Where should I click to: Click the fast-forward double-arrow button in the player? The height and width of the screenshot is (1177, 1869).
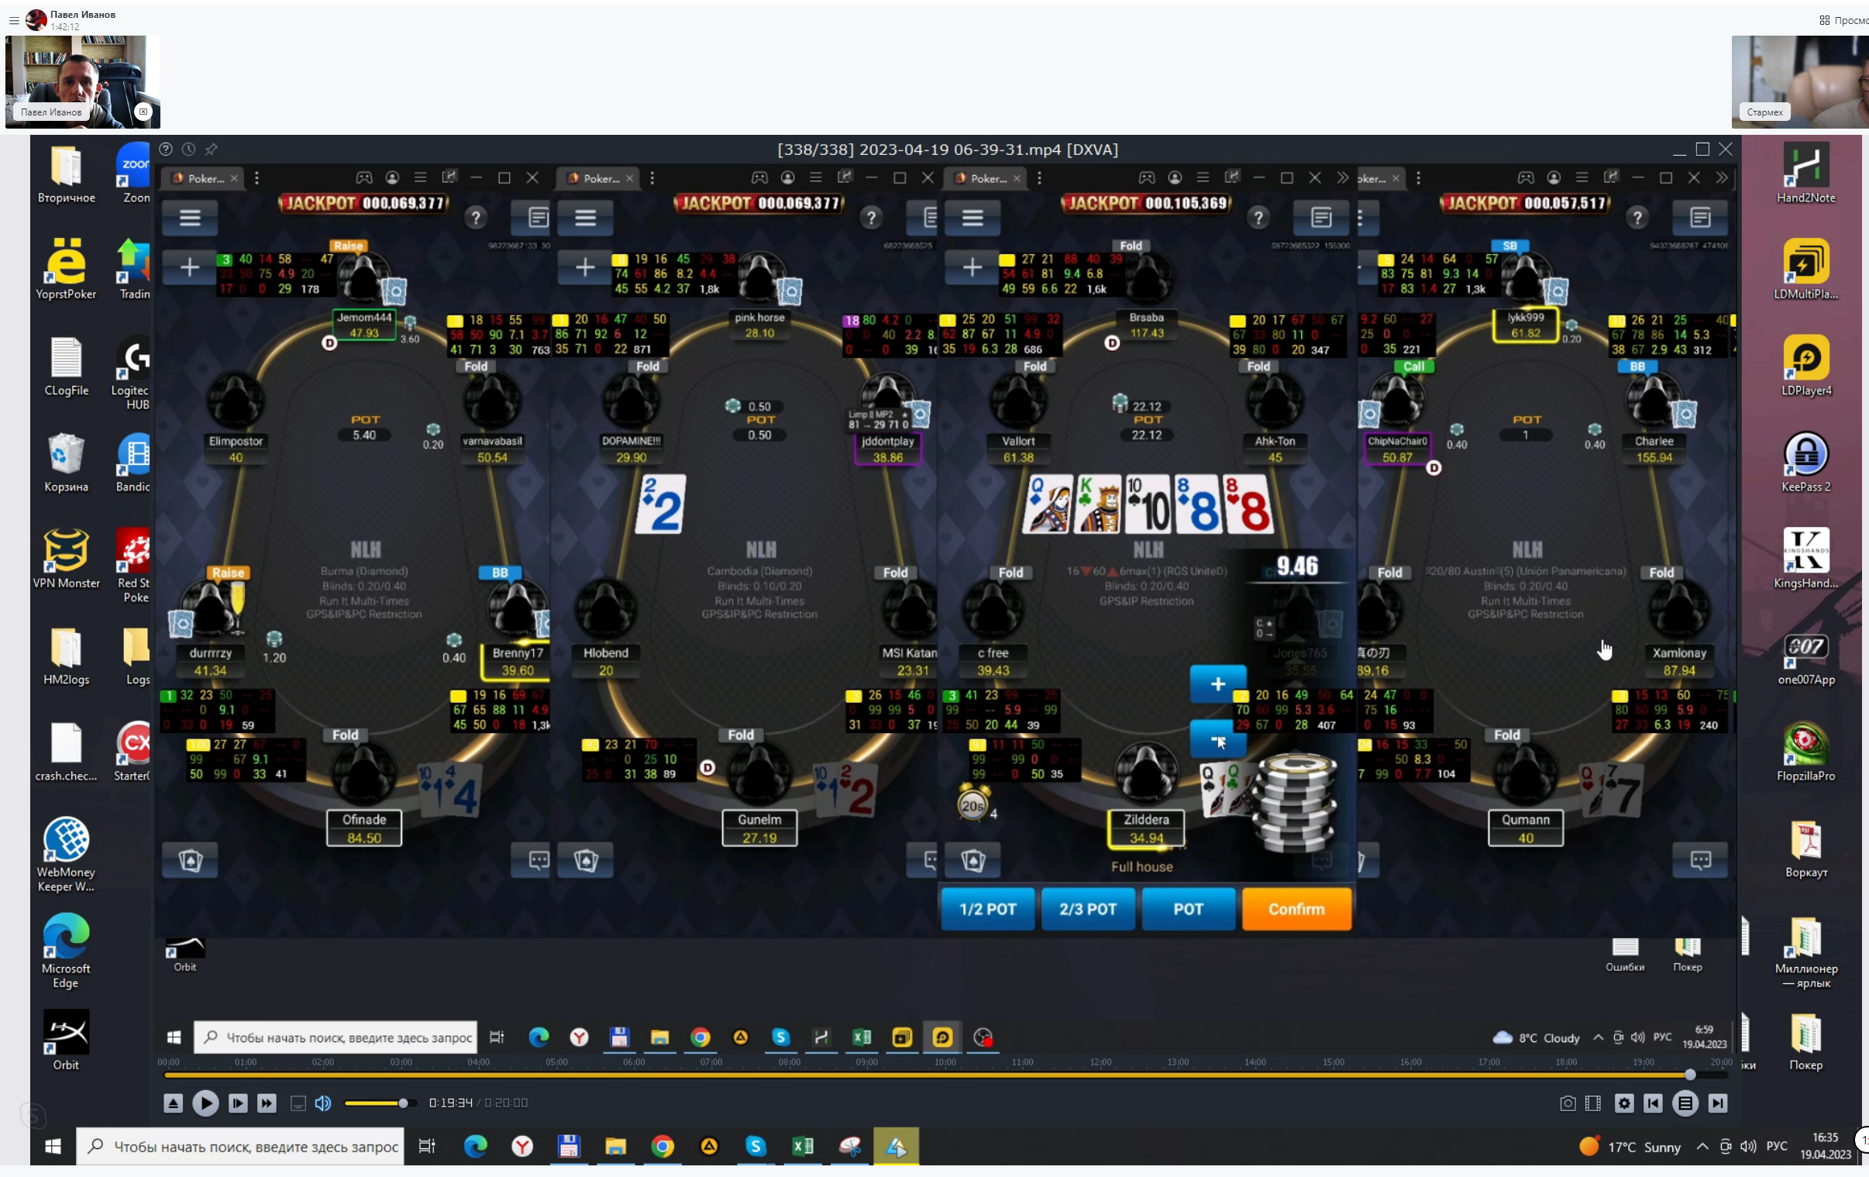pyautogui.click(x=267, y=1103)
